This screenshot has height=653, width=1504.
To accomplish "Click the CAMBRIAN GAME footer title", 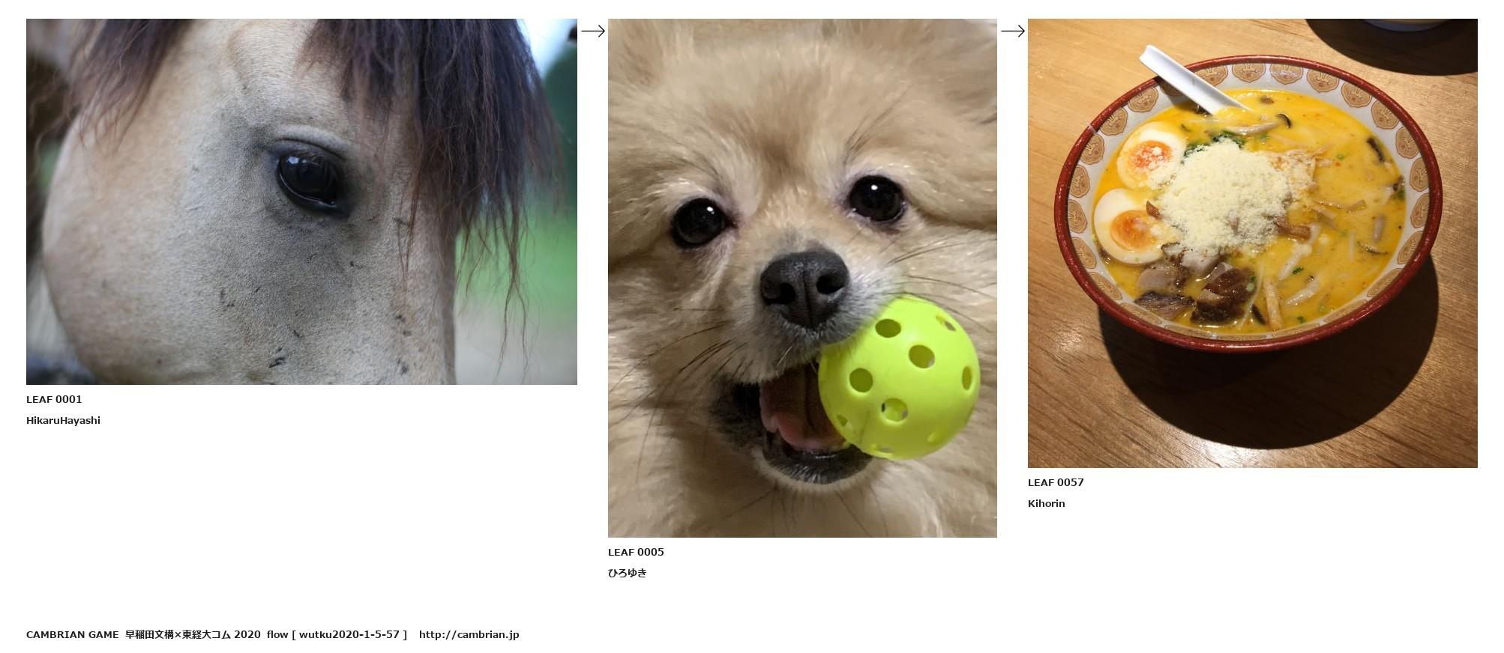I will [x=72, y=634].
